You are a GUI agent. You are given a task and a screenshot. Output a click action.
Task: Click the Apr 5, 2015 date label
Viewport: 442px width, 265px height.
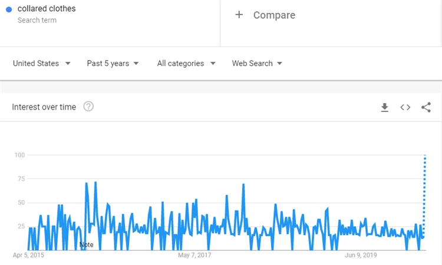[x=28, y=255]
